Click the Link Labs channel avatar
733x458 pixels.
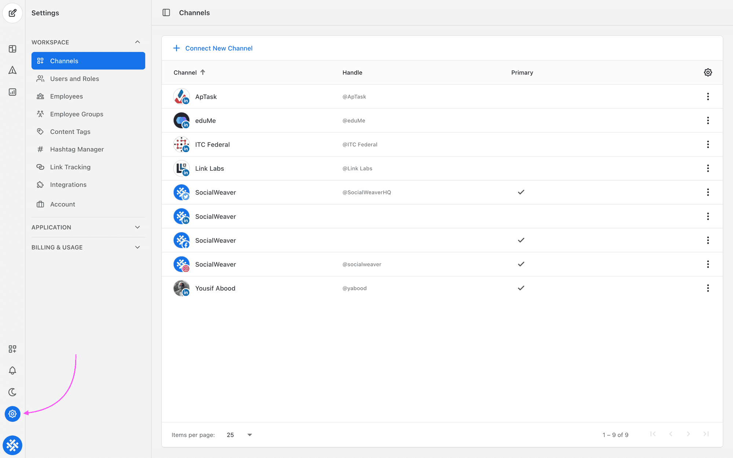pyautogui.click(x=181, y=168)
